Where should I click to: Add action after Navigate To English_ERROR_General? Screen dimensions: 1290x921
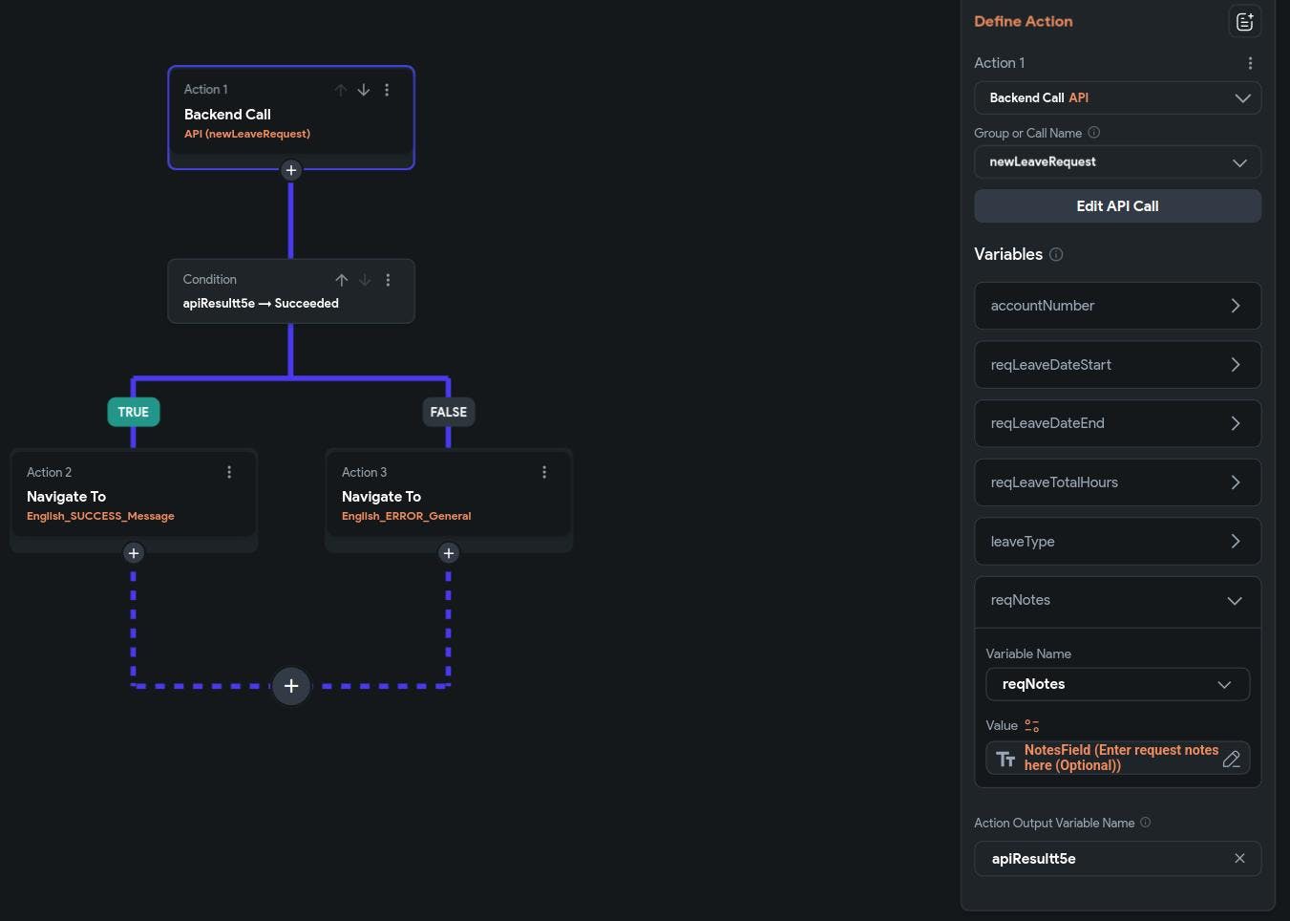(449, 553)
